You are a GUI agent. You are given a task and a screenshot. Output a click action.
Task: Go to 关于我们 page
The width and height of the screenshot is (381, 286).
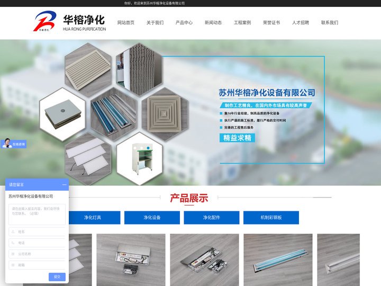(x=155, y=23)
